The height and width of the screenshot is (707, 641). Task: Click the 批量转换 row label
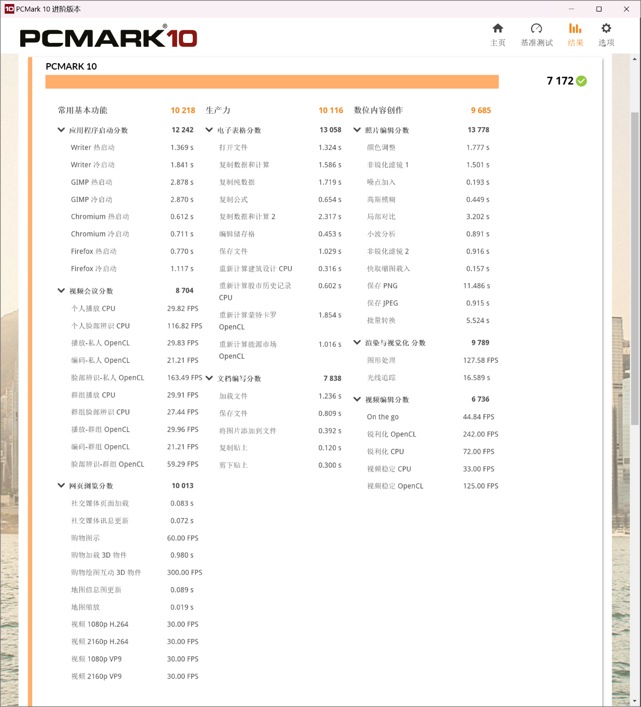click(381, 320)
